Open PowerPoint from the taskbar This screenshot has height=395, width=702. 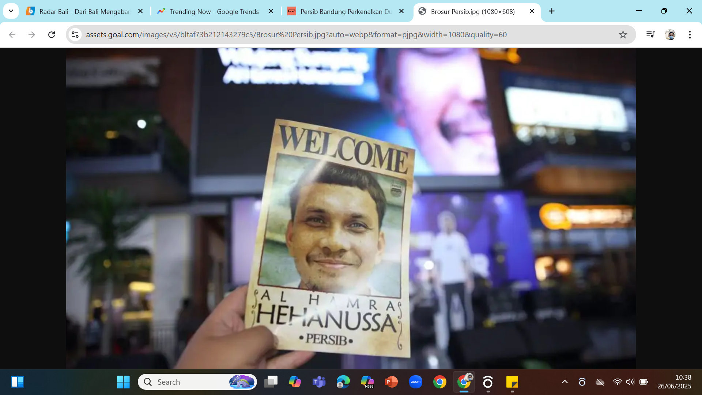click(392, 382)
